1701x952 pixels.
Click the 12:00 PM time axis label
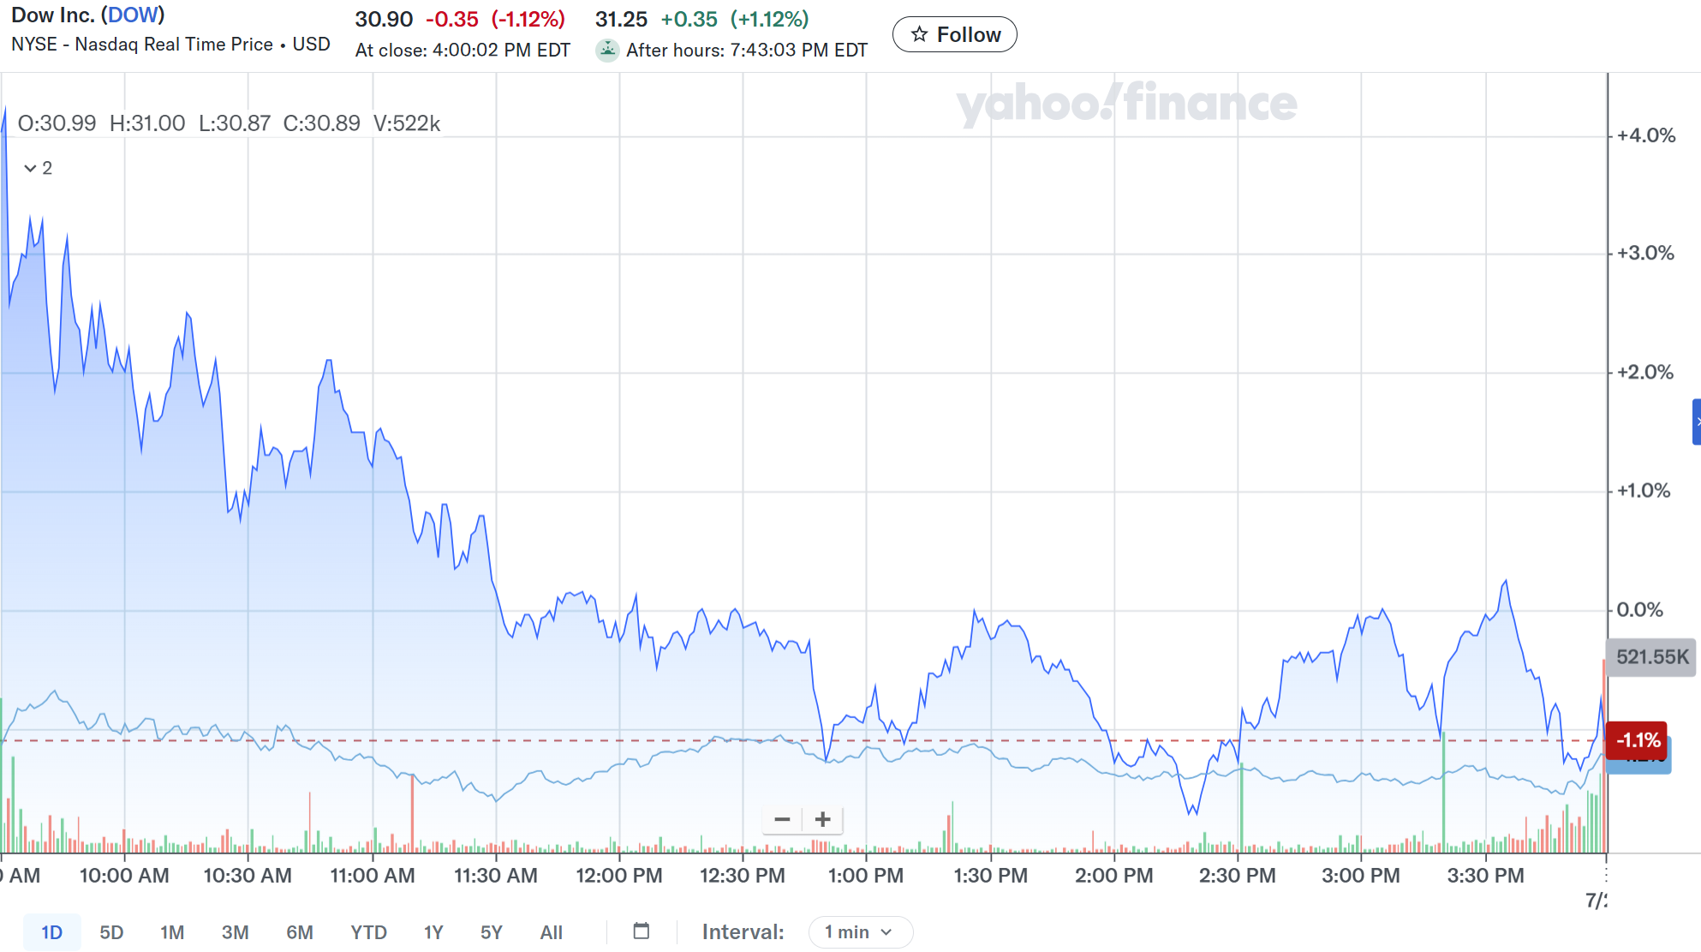pos(619,876)
